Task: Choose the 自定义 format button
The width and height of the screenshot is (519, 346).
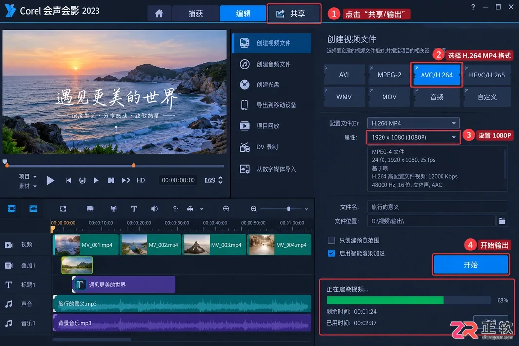Action: pos(487,97)
